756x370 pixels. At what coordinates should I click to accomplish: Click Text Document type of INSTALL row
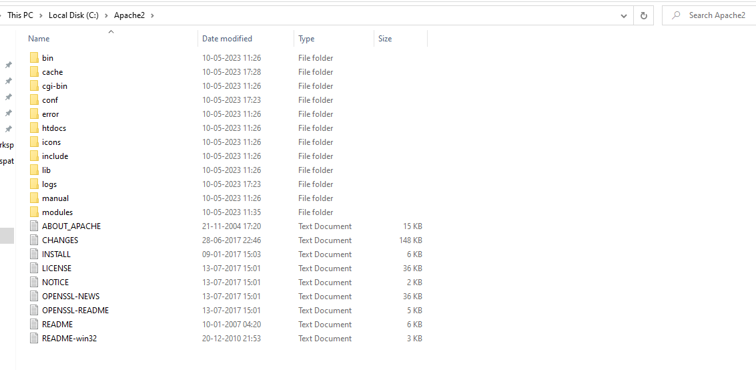(325, 254)
